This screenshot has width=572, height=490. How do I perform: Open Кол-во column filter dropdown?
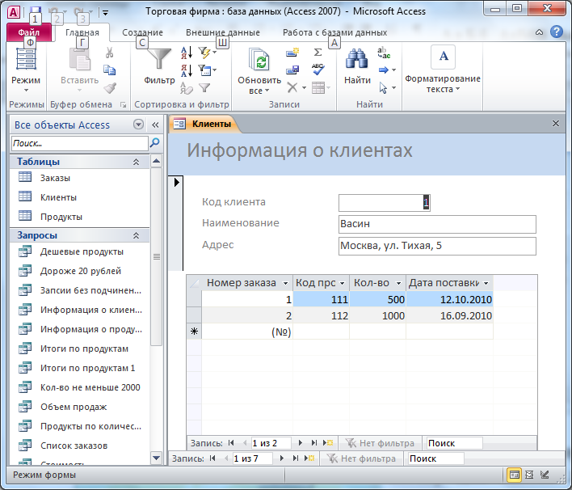(x=399, y=283)
